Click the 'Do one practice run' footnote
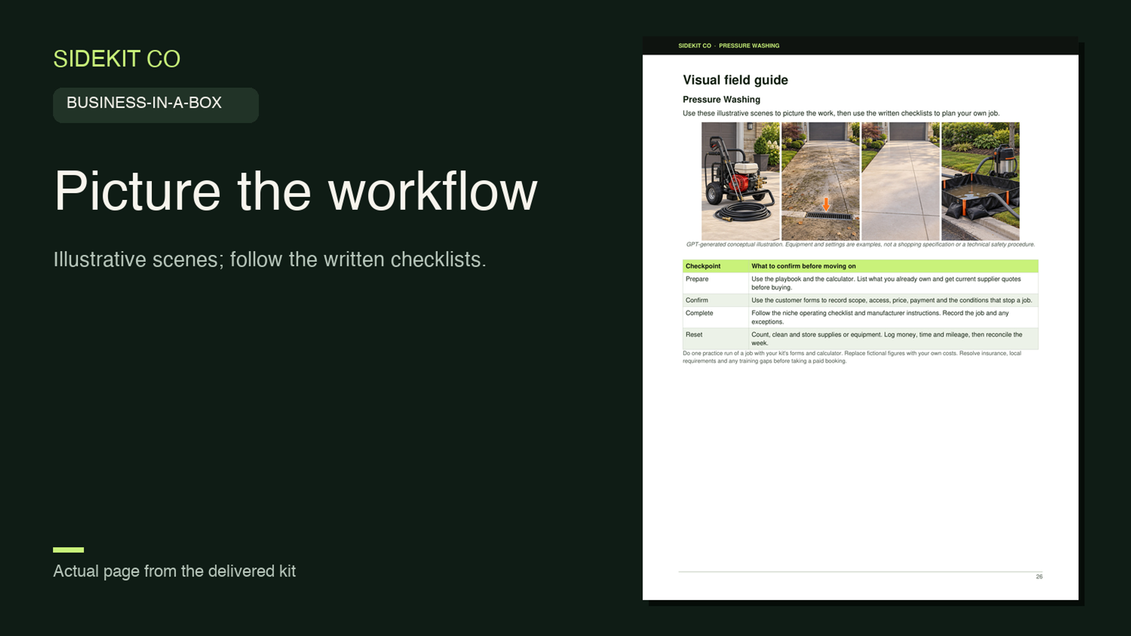This screenshot has height=636, width=1131. pyautogui.click(x=852, y=357)
